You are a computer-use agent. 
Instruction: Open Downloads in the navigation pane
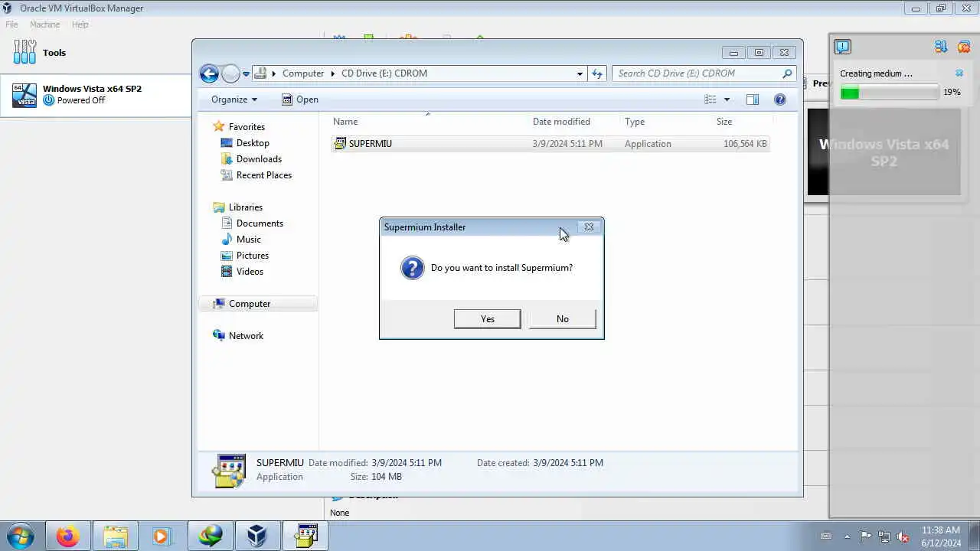click(x=259, y=159)
